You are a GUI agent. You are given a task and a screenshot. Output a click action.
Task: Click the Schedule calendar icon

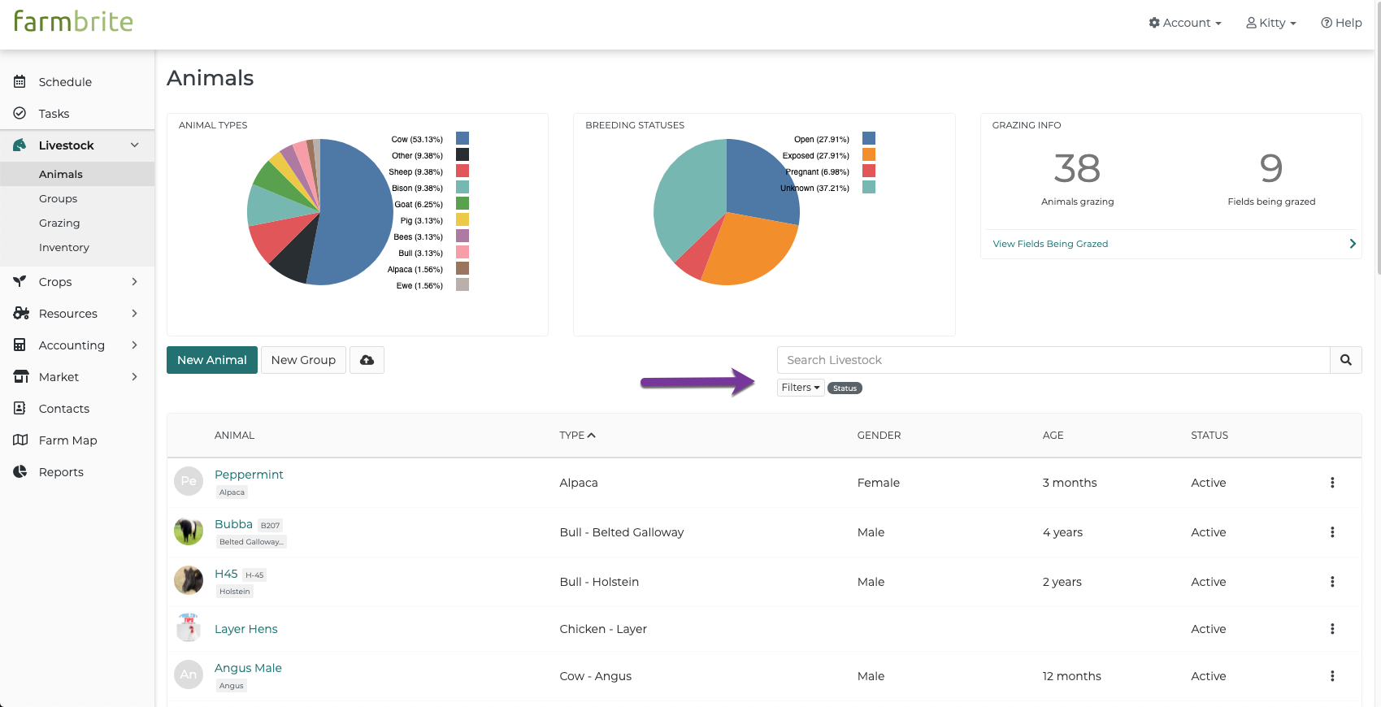(x=20, y=81)
